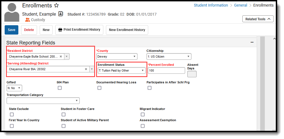Open the Transportation Category dropdown
284x139 pixels.
(43, 101)
